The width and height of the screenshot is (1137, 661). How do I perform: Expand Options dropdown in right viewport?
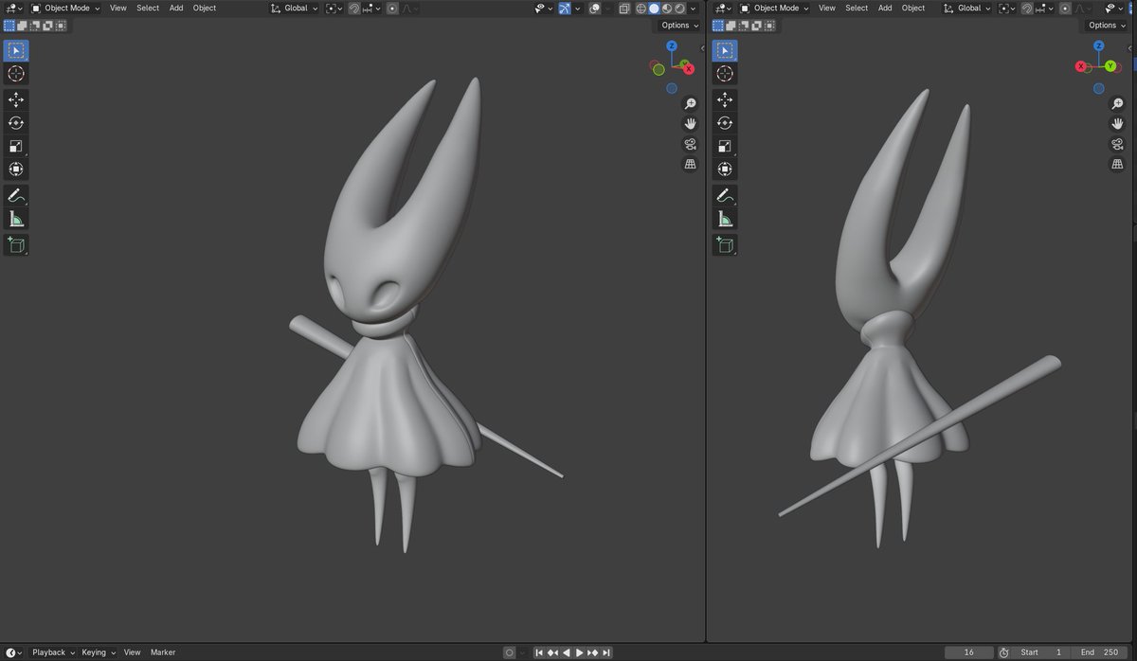(x=1107, y=26)
